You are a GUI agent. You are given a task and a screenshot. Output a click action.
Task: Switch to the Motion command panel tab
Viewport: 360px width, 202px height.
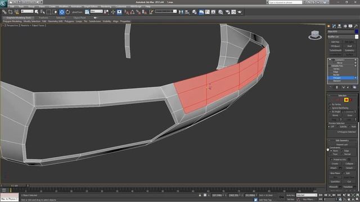345,26
